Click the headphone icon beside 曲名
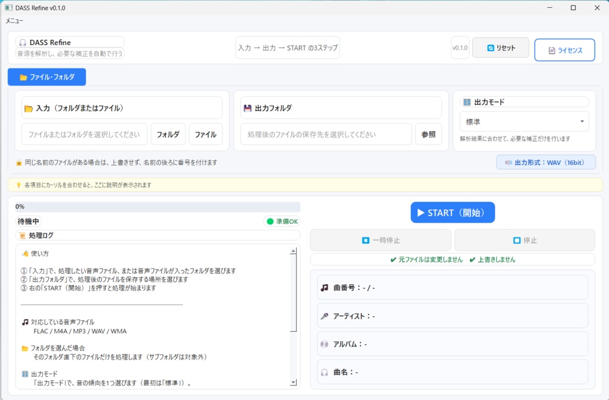The height and width of the screenshot is (400, 609). tap(324, 373)
